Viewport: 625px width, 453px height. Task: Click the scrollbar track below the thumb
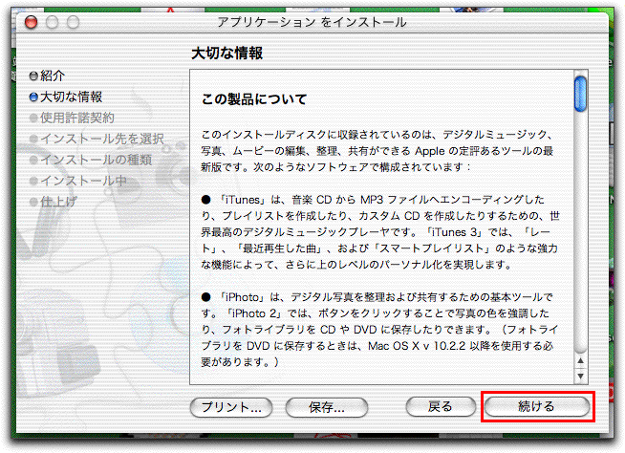tap(580, 231)
